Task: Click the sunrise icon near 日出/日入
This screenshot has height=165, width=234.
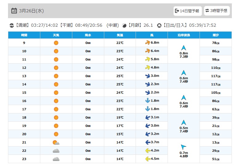Action: 159,26
